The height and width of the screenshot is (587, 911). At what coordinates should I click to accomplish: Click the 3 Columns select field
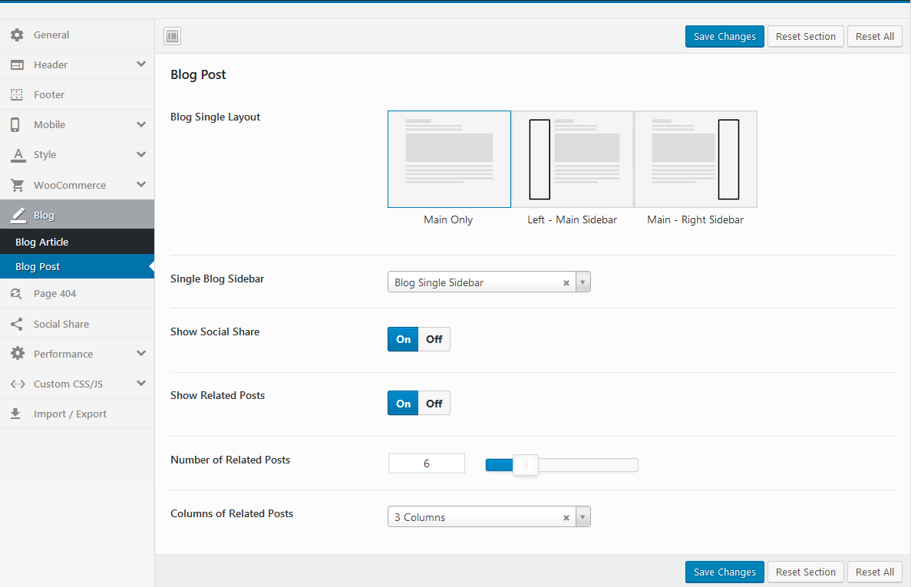tap(489, 516)
